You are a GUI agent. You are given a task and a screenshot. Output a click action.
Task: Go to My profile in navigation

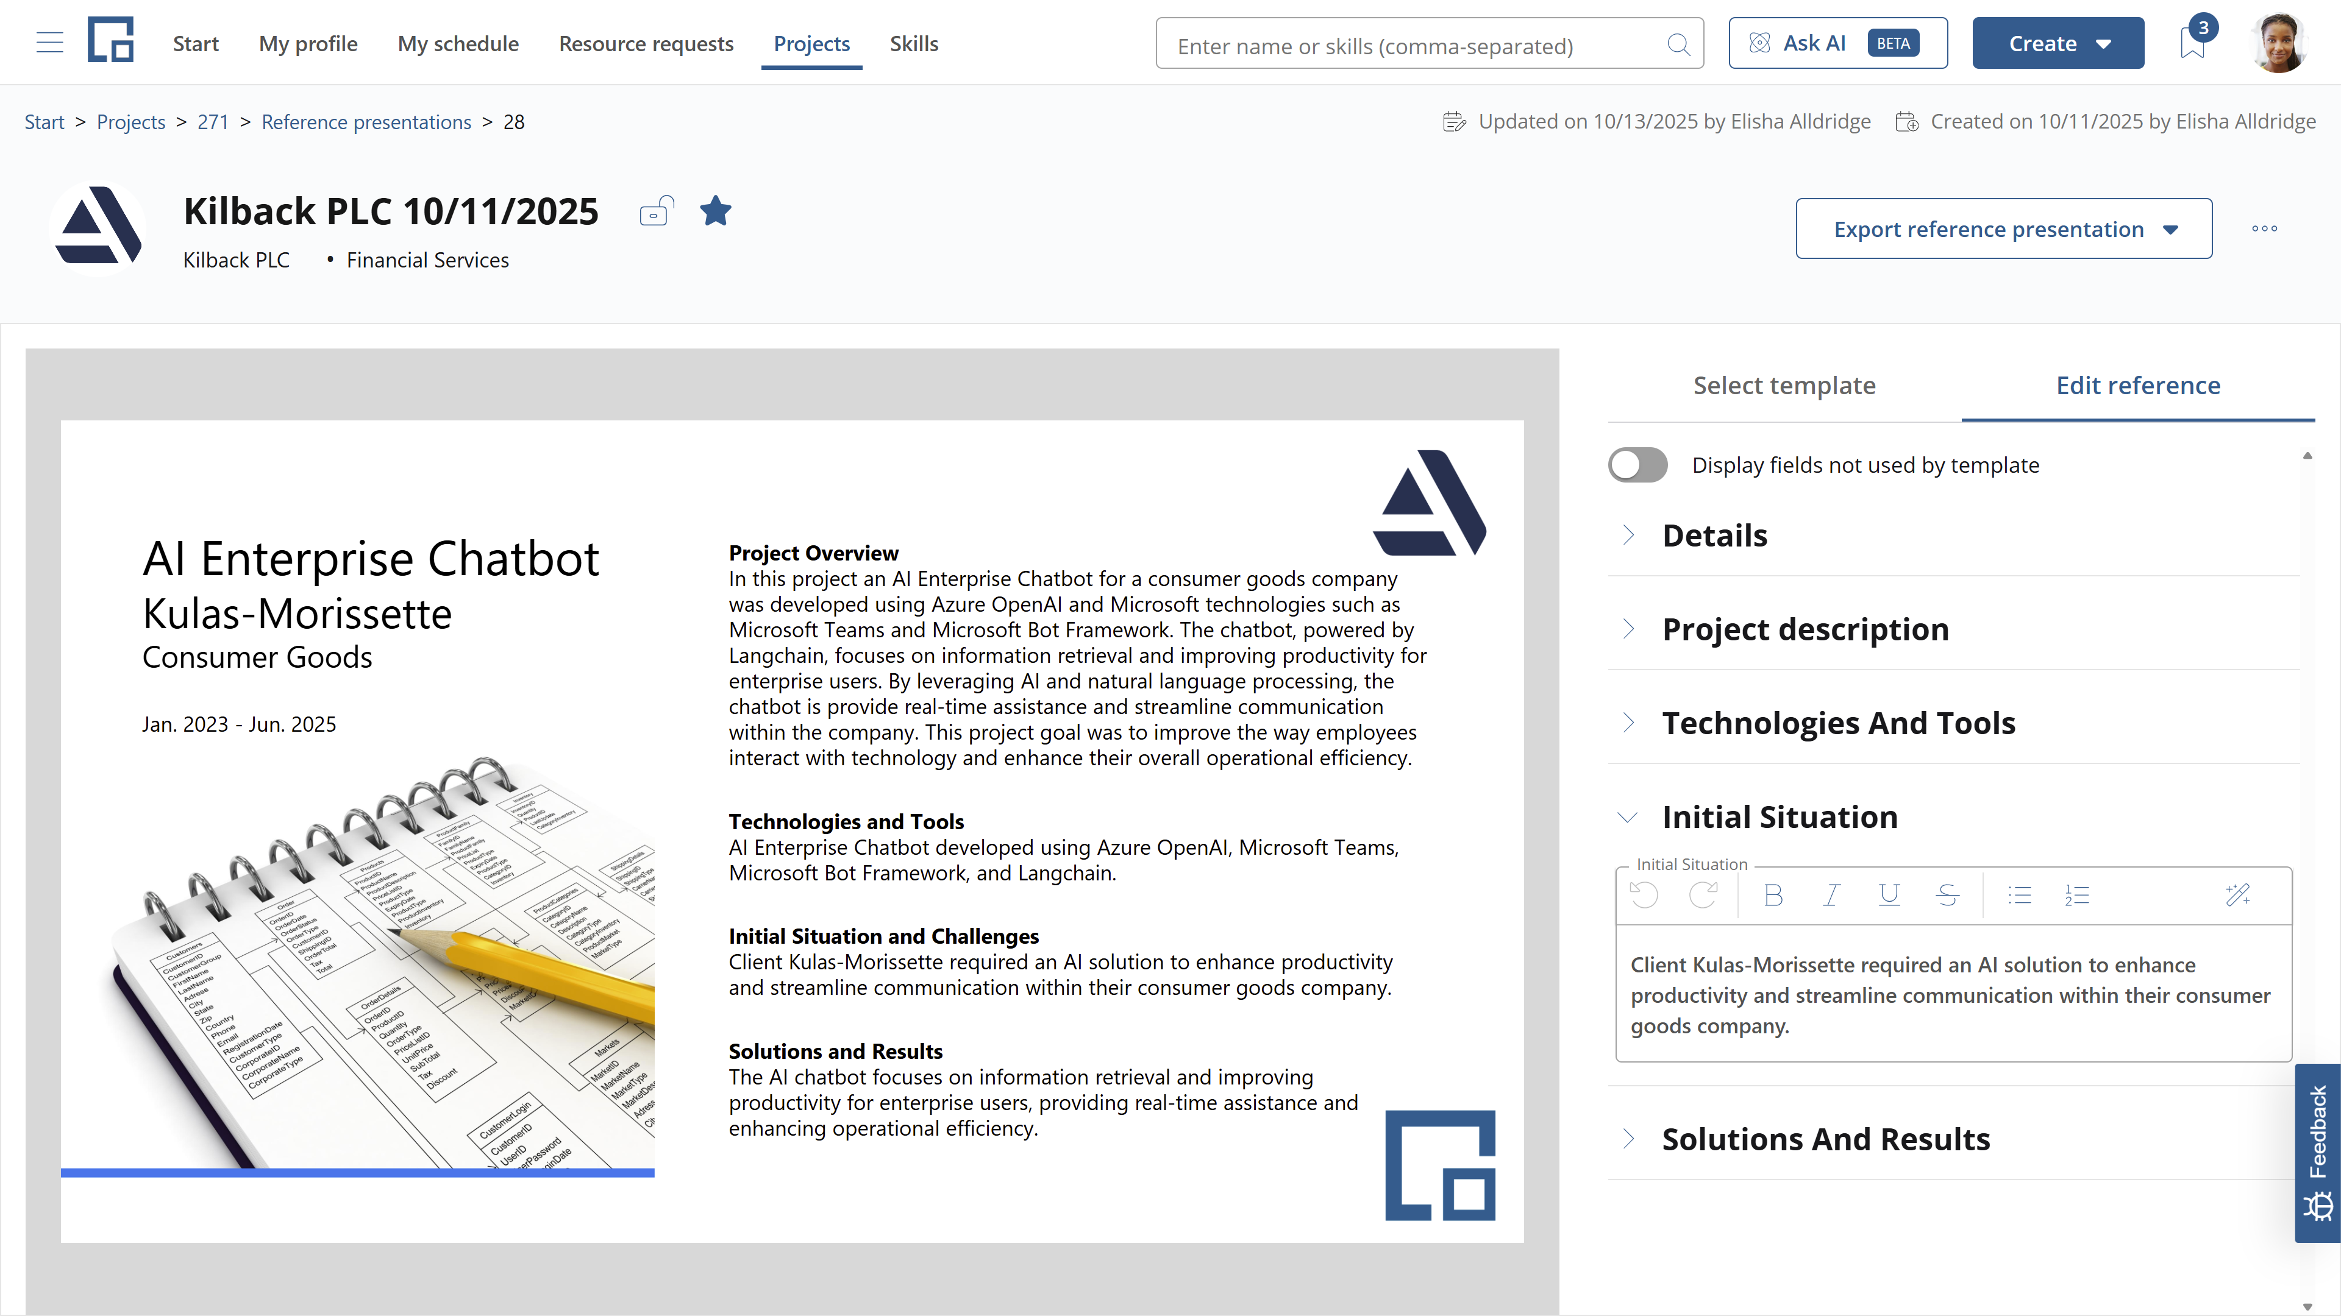point(308,44)
